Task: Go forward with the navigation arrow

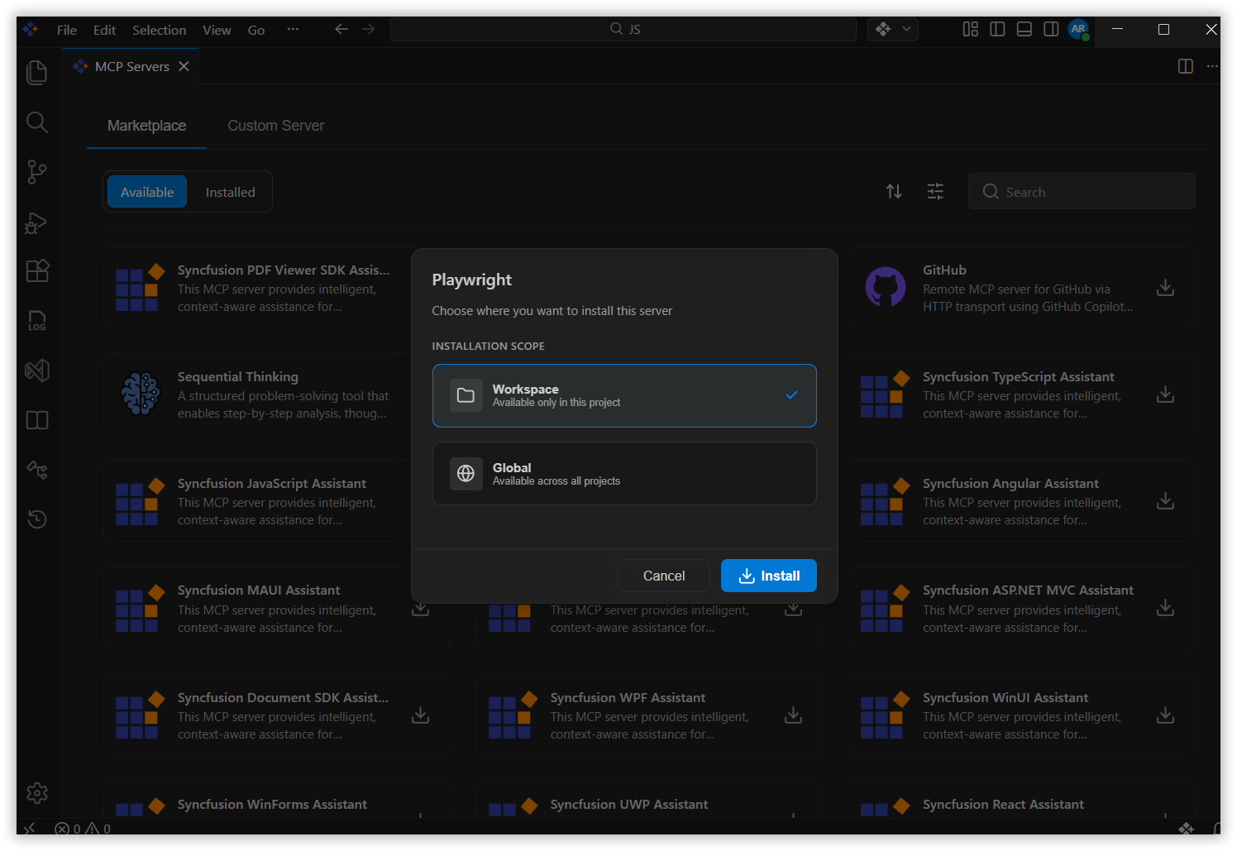Action: click(x=369, y=29)
